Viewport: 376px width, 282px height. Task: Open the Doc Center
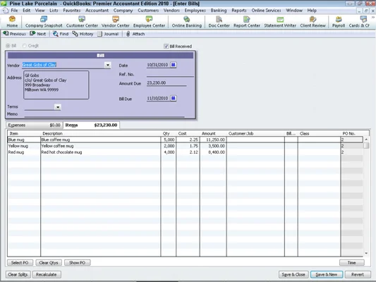(x=219, y=22)
